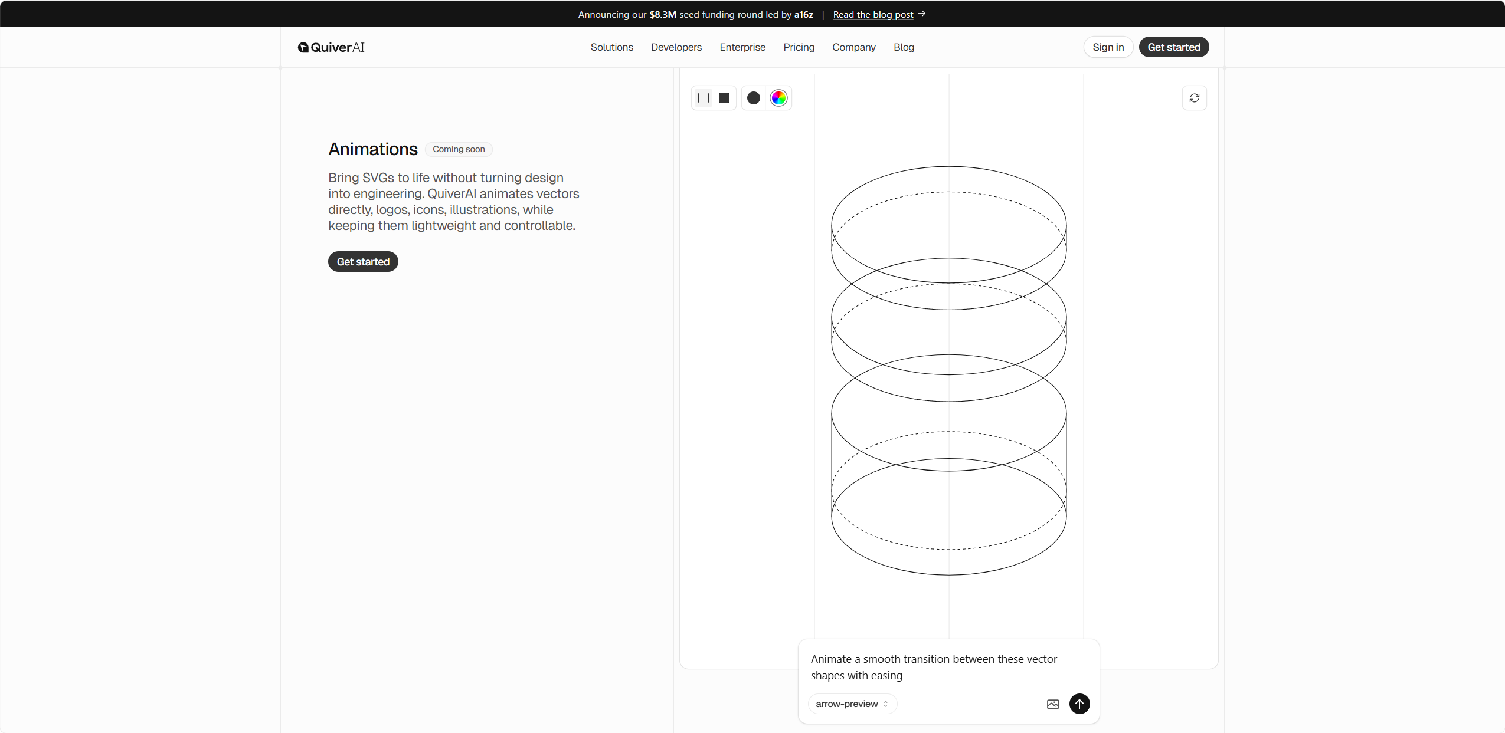Click Get started below Animations description
This screenshot has height=733, width=1505.
pos(363,262)
